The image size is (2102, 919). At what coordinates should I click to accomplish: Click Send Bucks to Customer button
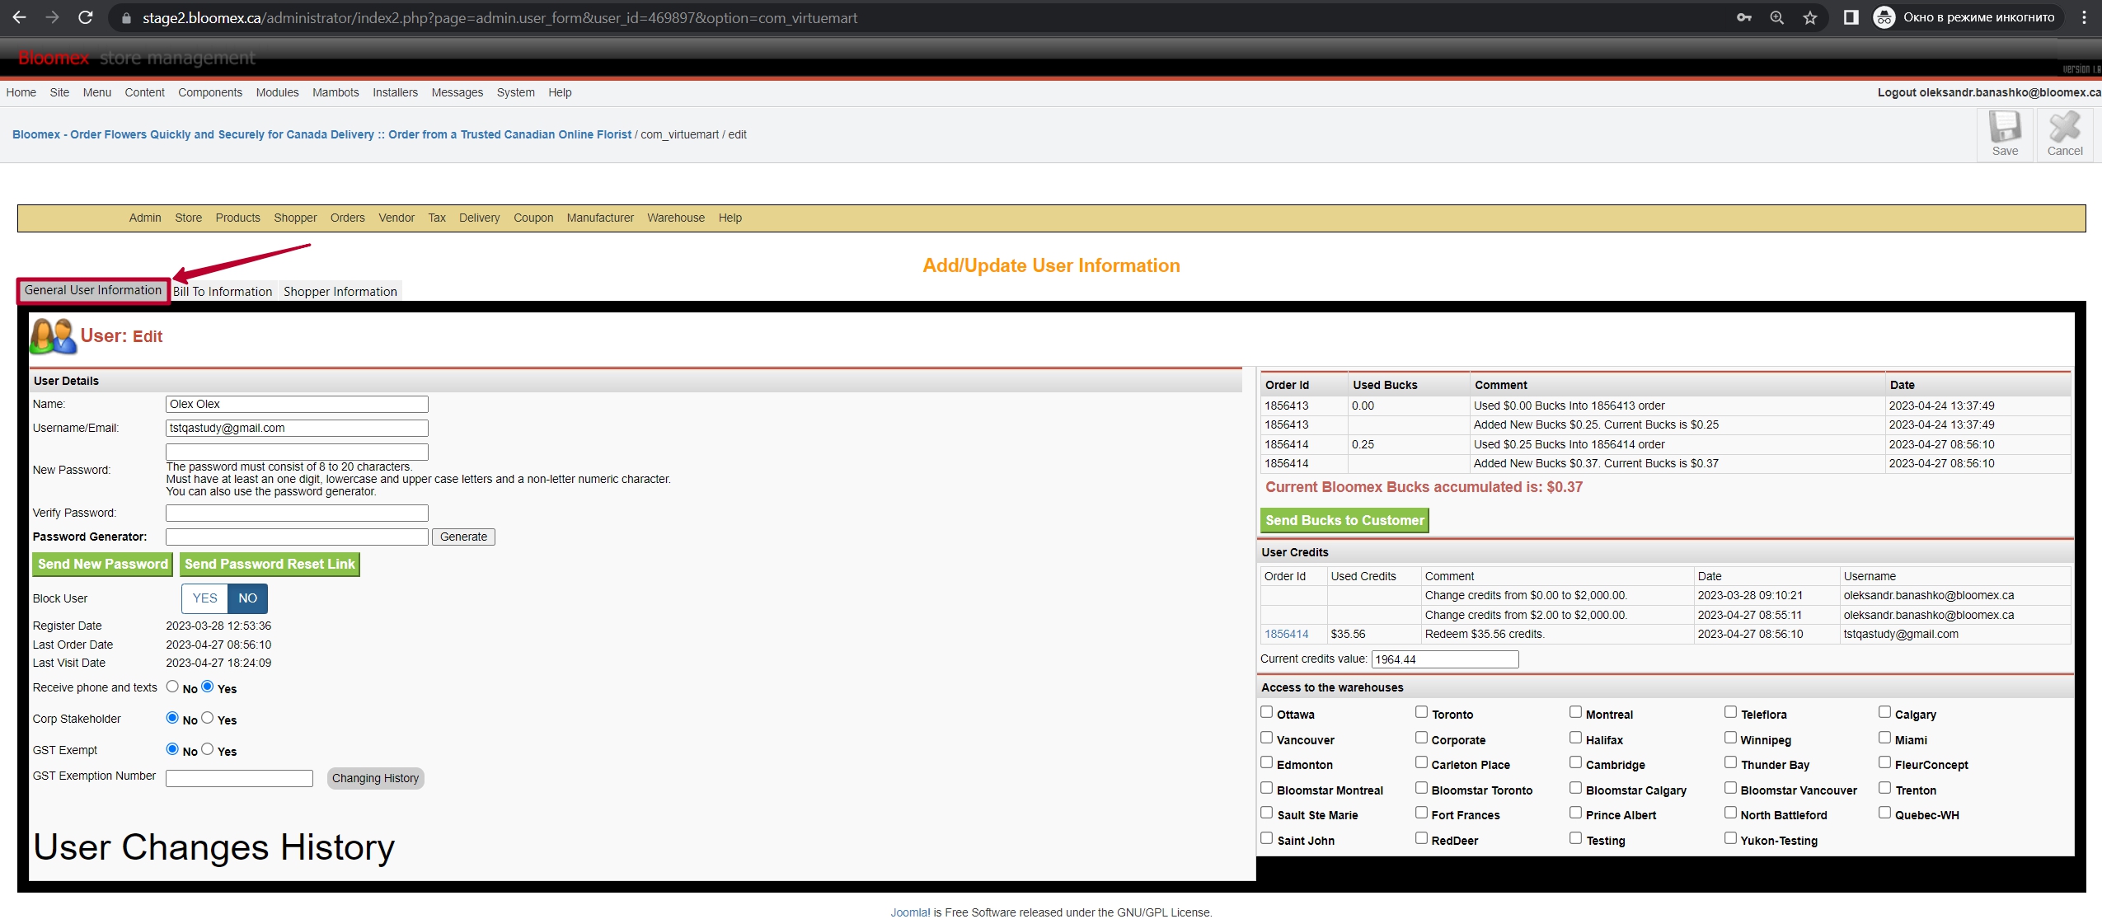point(1344,520)
